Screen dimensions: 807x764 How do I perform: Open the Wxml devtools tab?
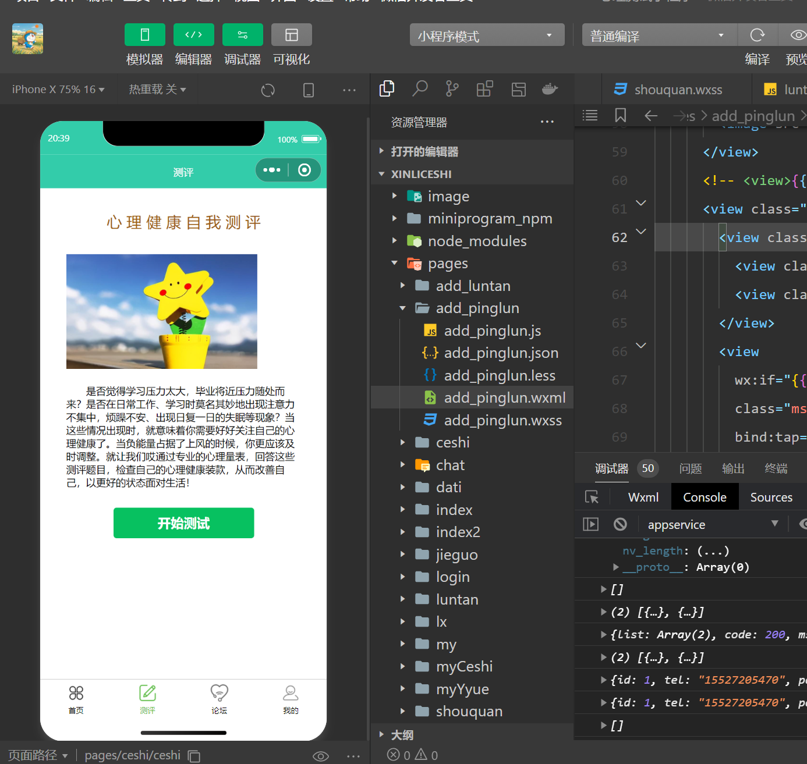point(643,497)
